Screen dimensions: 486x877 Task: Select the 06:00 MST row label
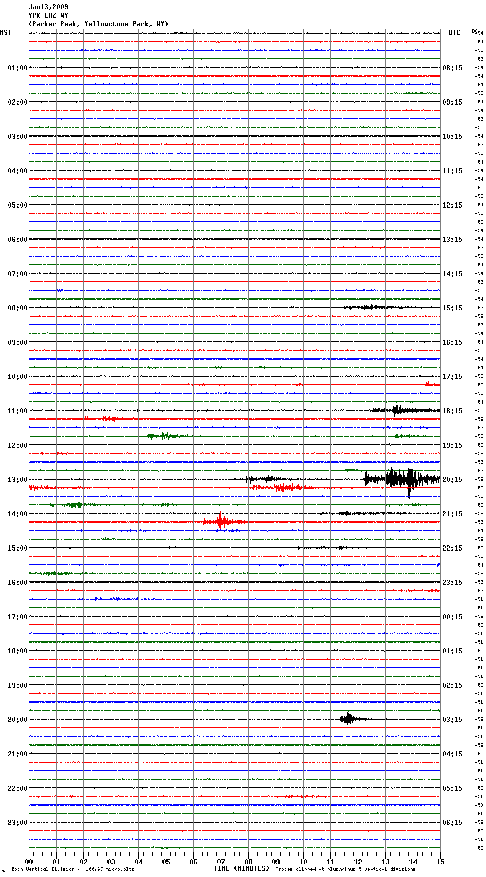tap(18, 240)
